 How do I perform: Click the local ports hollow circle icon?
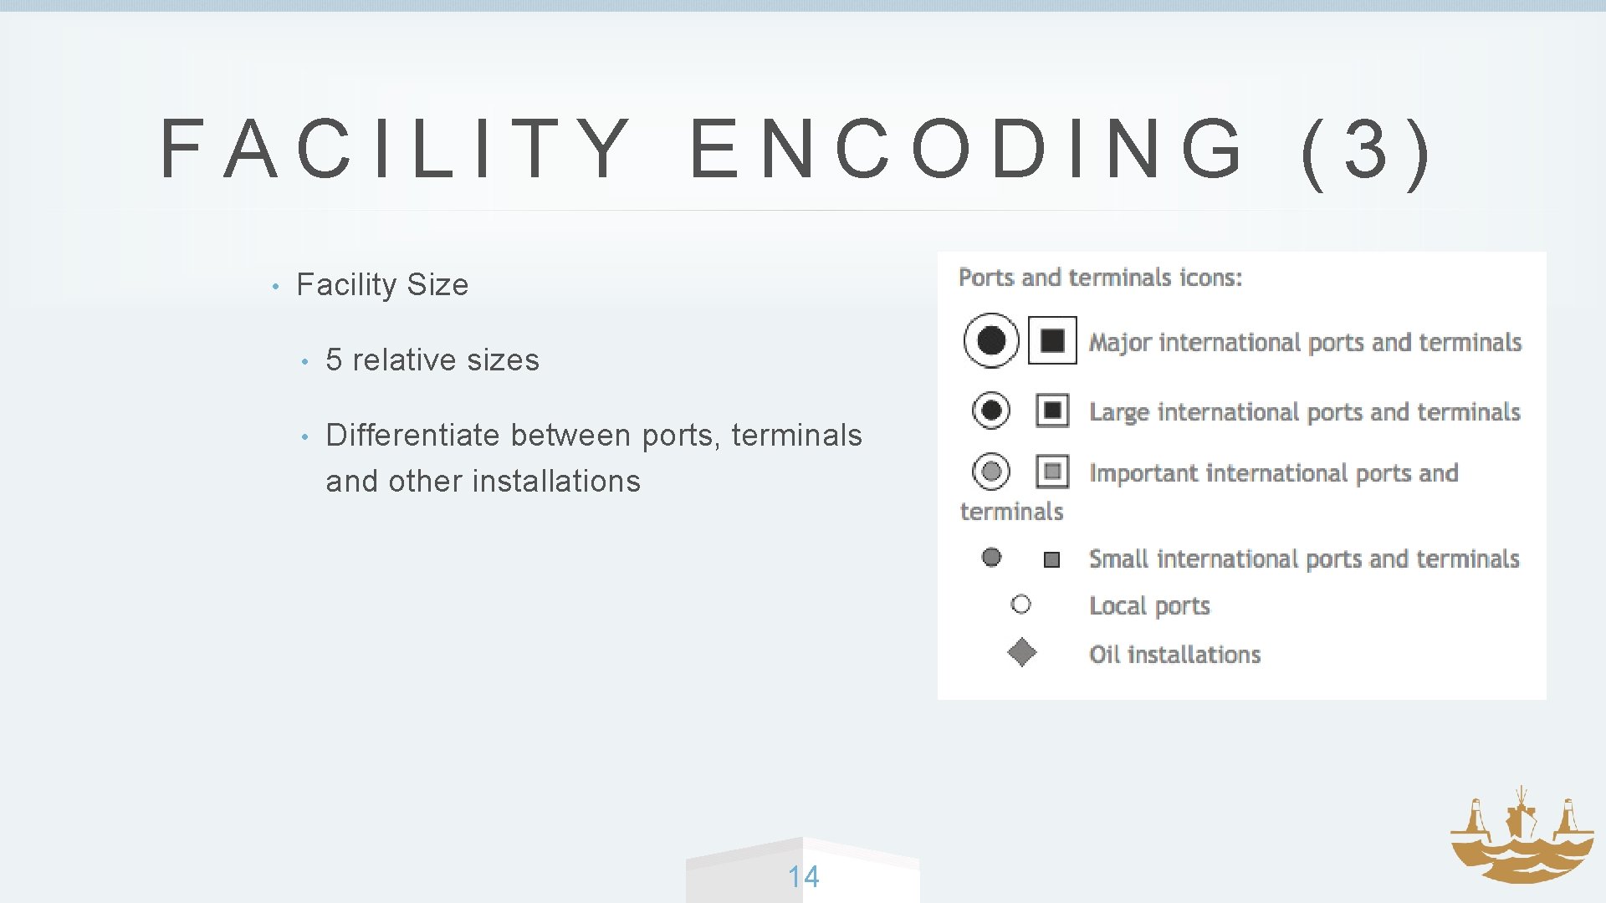[x=1020, y=604]
